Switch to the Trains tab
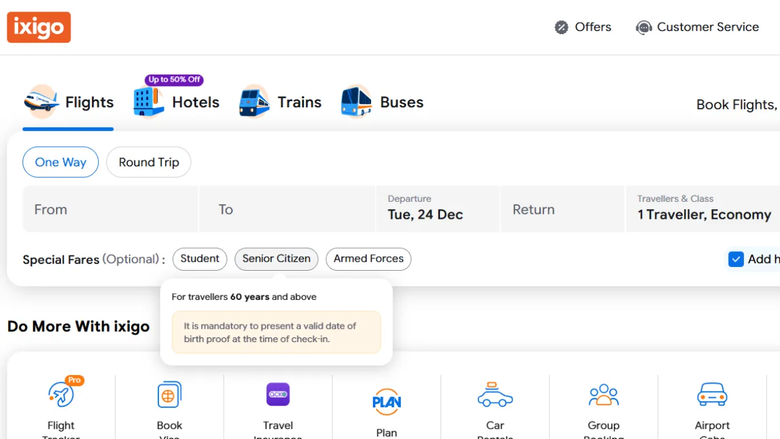The image size is (780, 439). (x=280, y=102)
